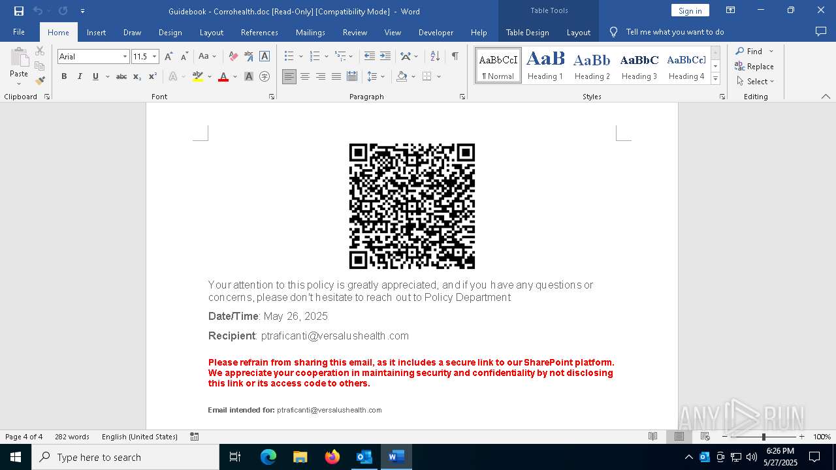Click the Paste clipboard icon
This screenshot has height=470, width=836.
point(19,57)
